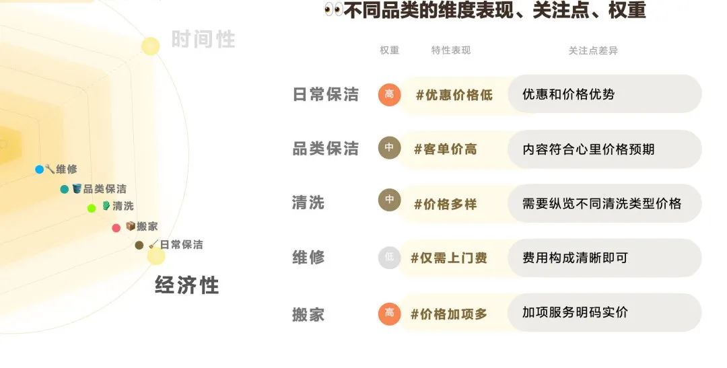
Task: Click the brown 中 badge for 品类保洁
Action: click(x=390, y=148)
